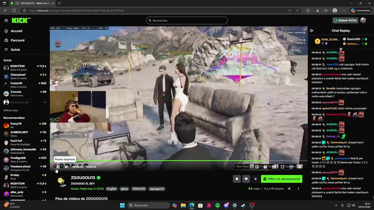Click username rayen013 in chat
The height and width of the screenshot is (210, 374).
pos(332,64)
